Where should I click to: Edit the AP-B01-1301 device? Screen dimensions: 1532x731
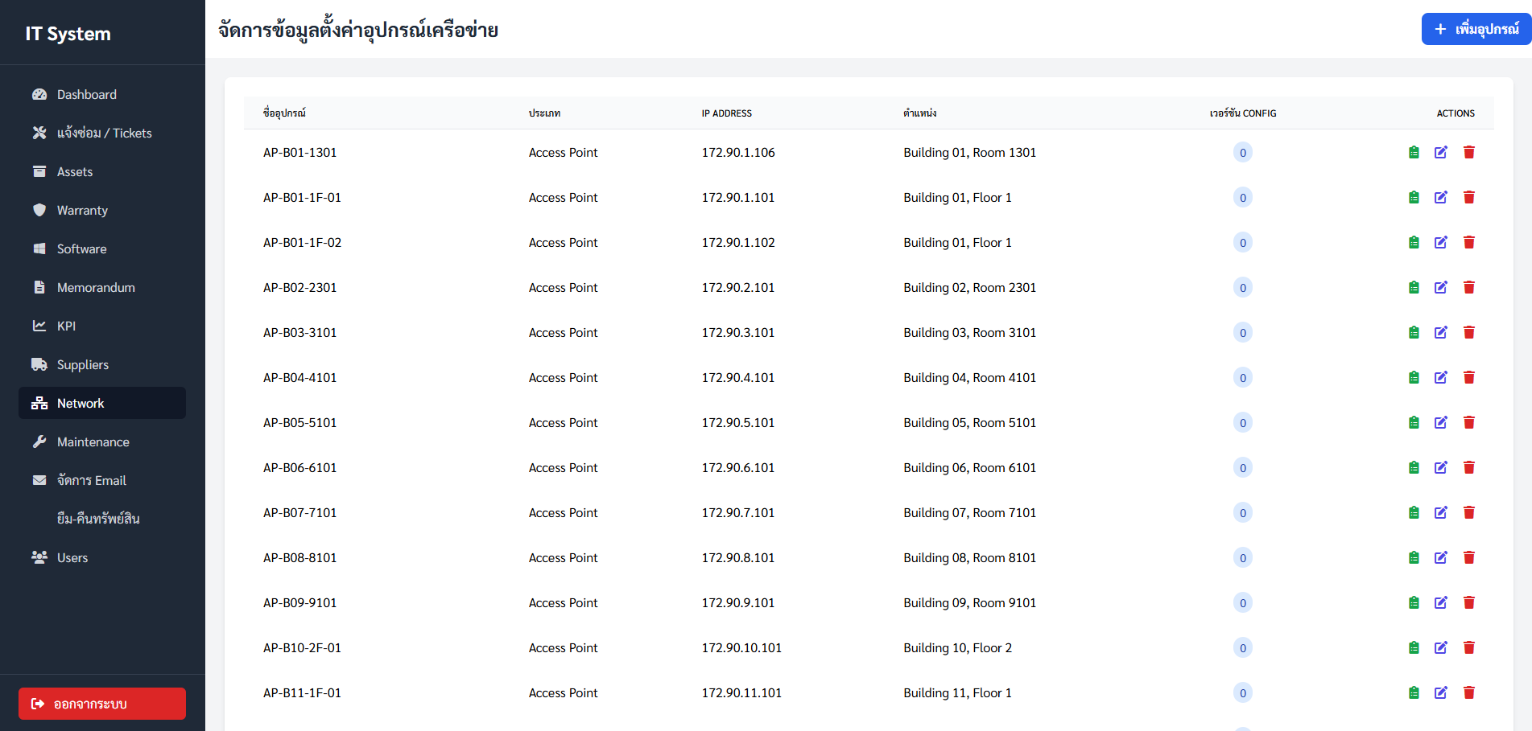tap(1441, 152)
